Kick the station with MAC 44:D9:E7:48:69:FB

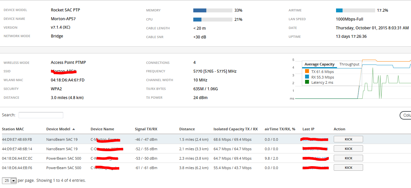click(x=348, y=139)
